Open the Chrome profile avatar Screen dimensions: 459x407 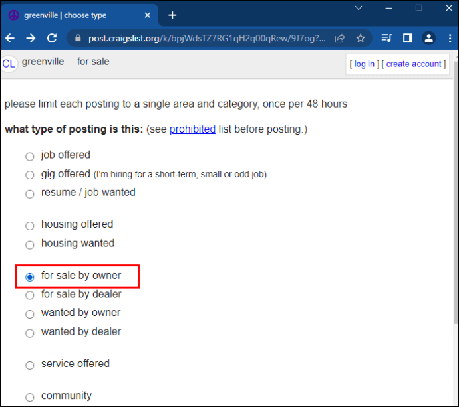428,38
